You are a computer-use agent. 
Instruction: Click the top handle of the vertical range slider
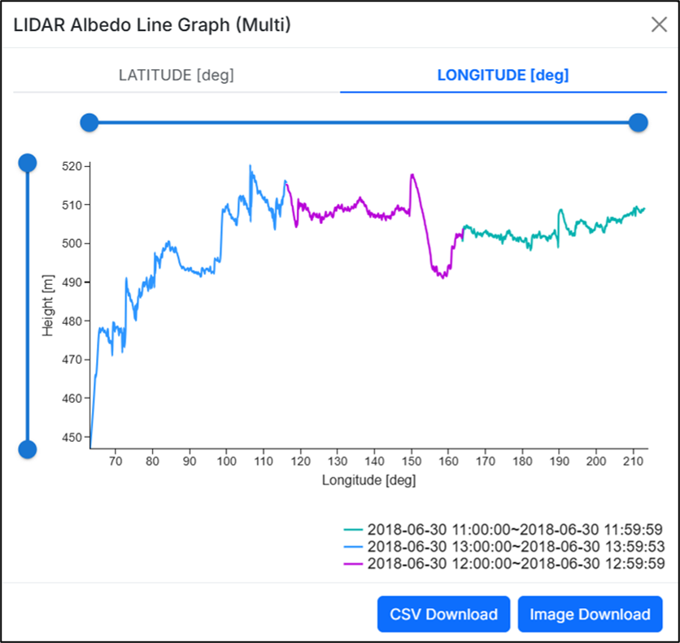(28, 163)
